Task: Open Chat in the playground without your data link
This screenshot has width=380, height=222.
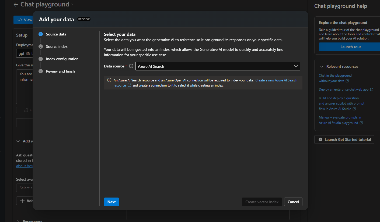Action: click(x=335, y=78)
